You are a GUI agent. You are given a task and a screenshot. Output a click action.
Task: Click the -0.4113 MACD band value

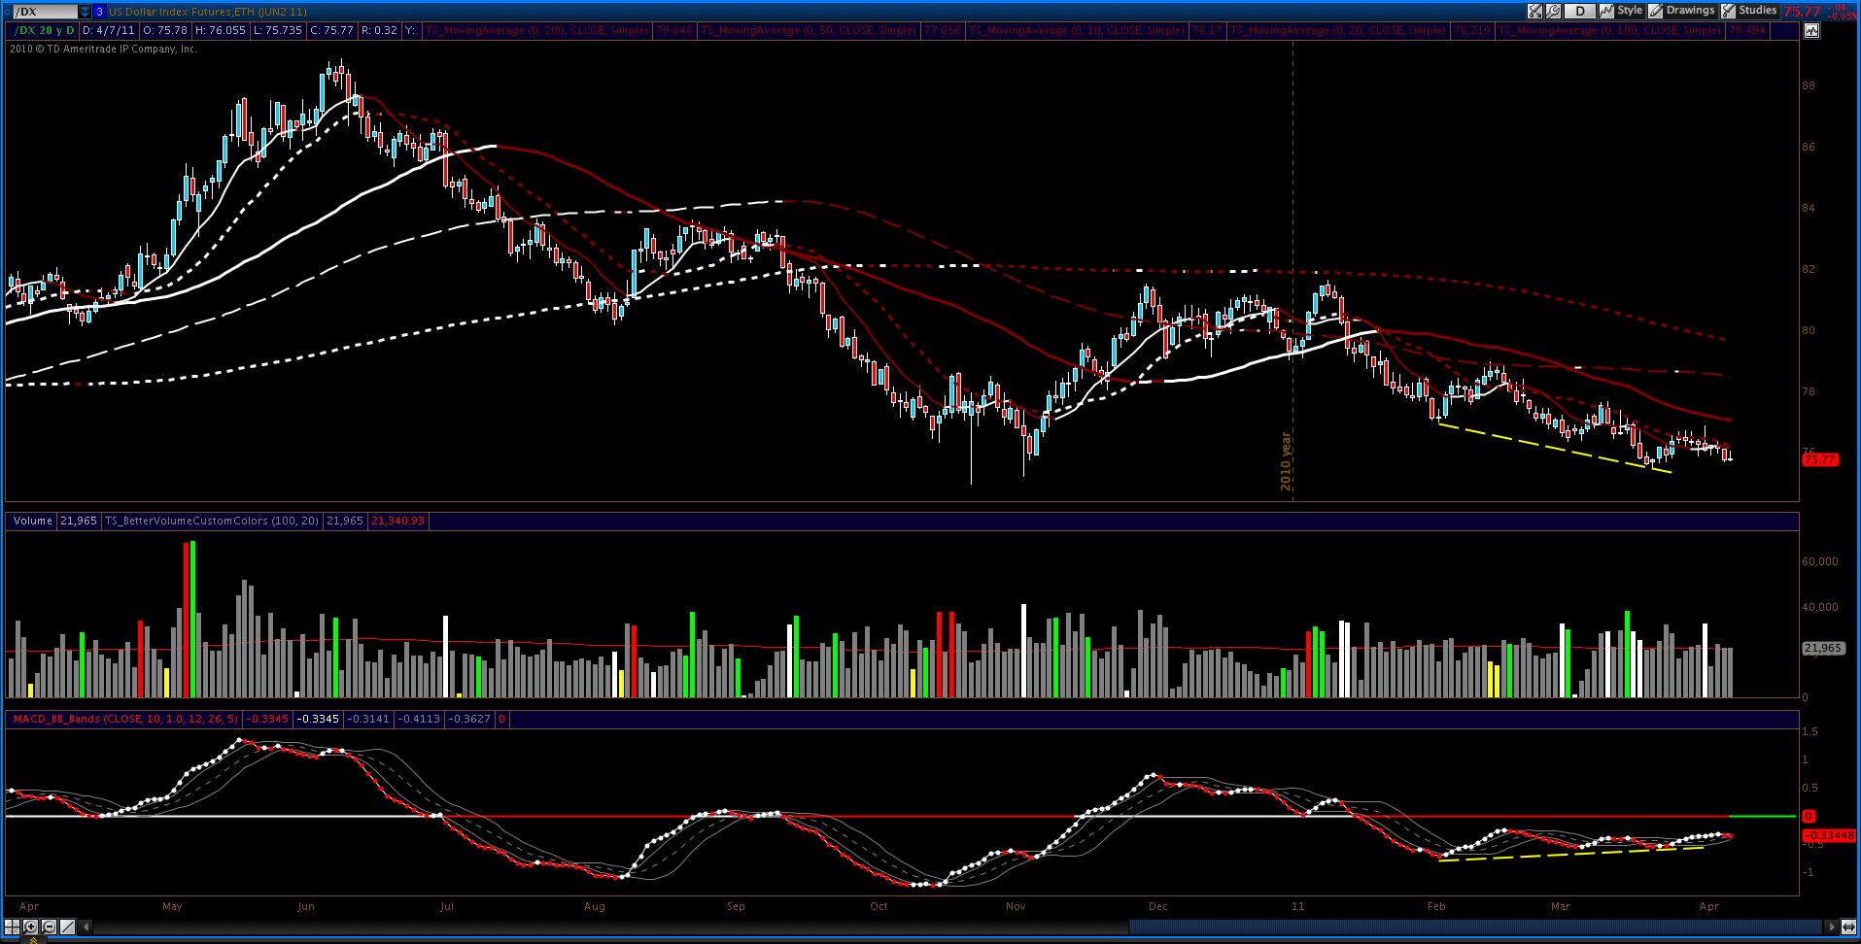pos(419,719)
